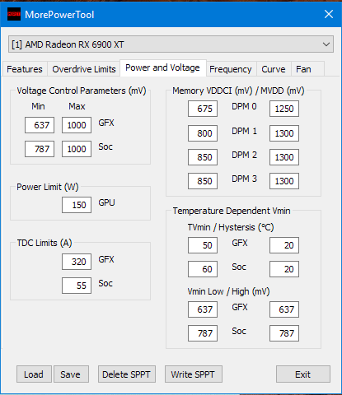Screen dimensions: 342x395
Task: Open the Overdrive Limits tab
Action: tap(84, 69)
